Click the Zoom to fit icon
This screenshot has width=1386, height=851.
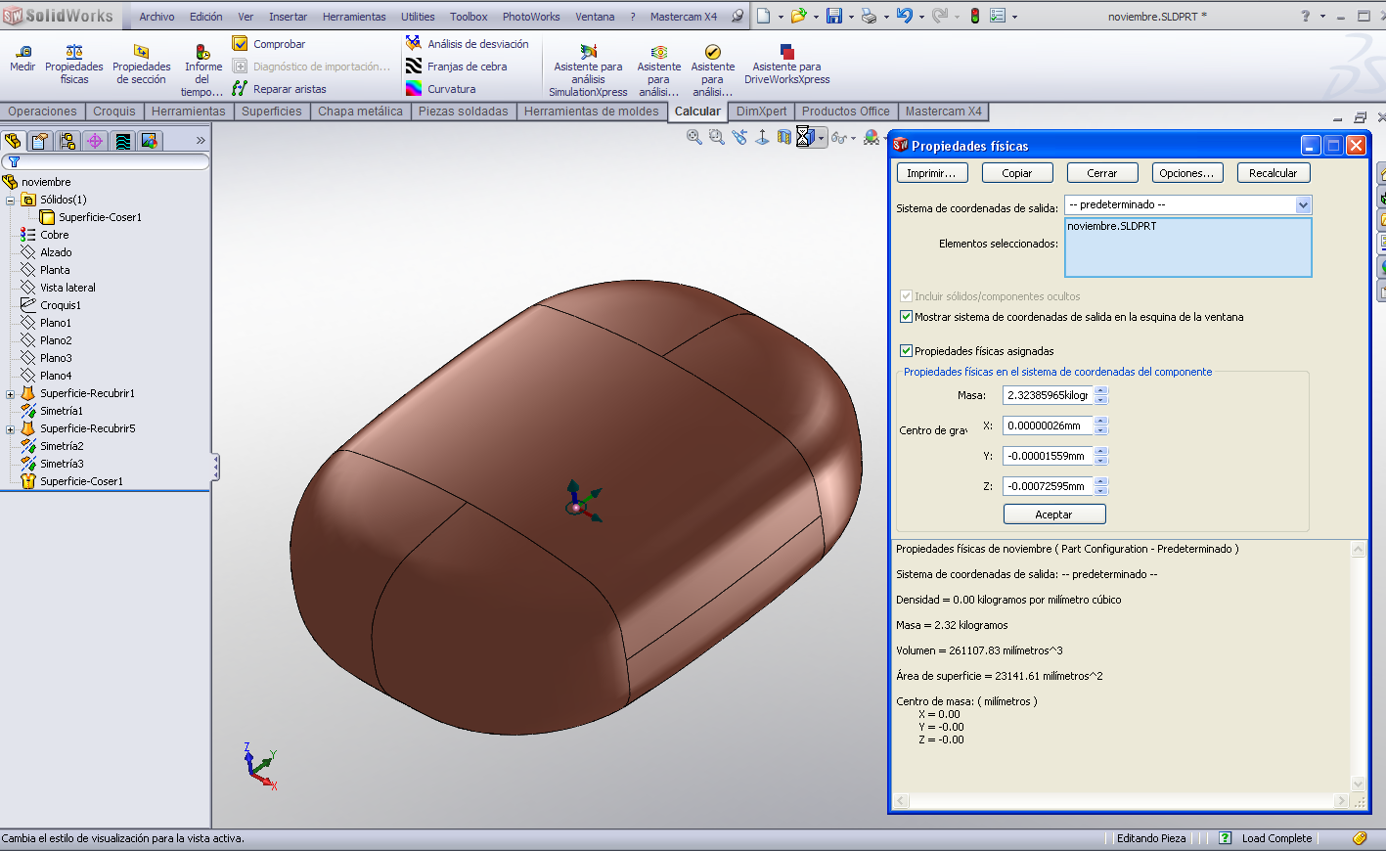tap(694, 138)
